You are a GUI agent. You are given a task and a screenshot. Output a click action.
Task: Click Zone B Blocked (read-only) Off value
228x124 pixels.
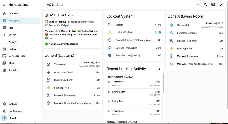pos(98,80)
